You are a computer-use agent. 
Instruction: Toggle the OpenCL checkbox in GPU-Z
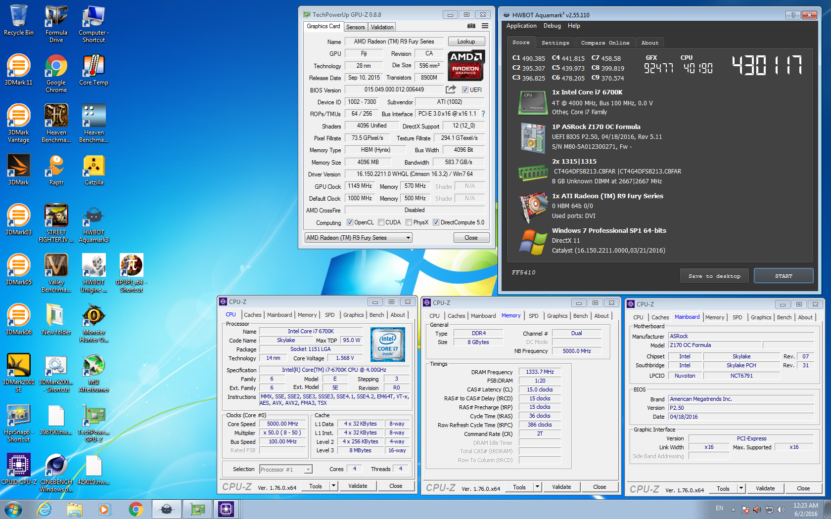click(350, 222)
